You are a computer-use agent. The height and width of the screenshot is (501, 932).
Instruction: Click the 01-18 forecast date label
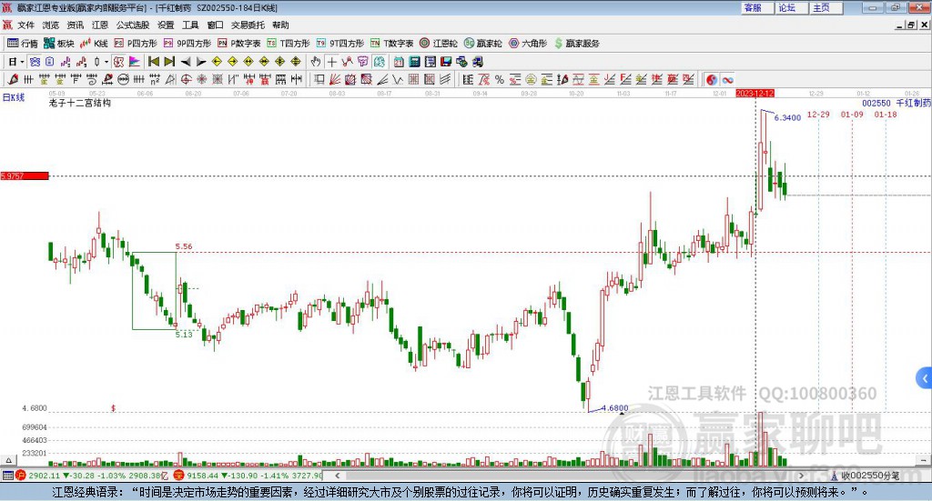point(886,114)
